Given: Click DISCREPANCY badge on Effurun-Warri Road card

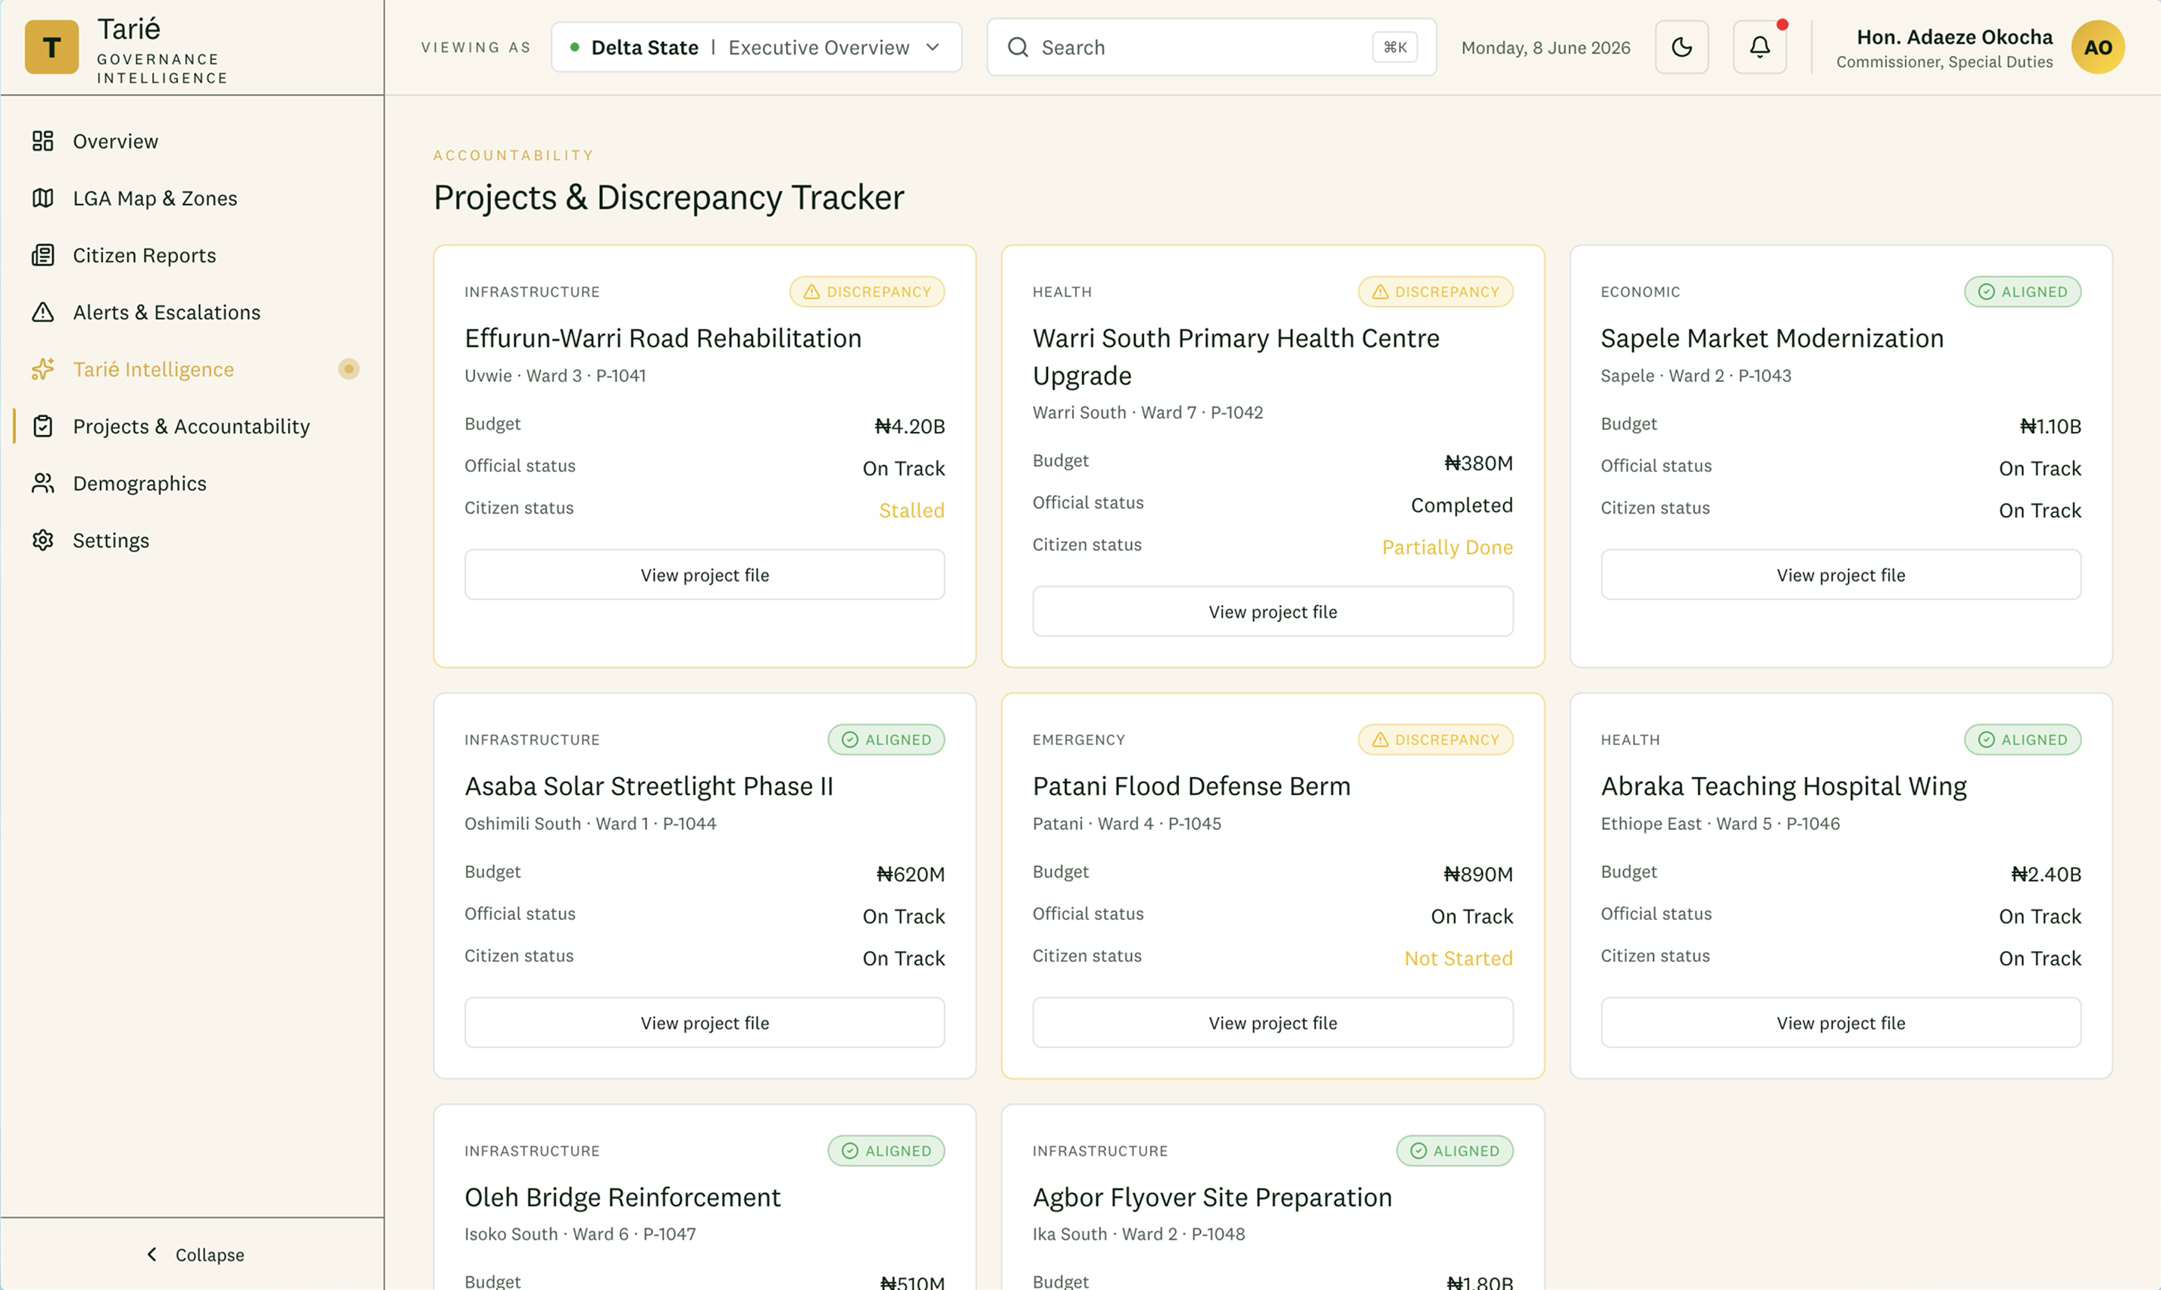Looking at the screenshot, I should (x=867, y=292).
